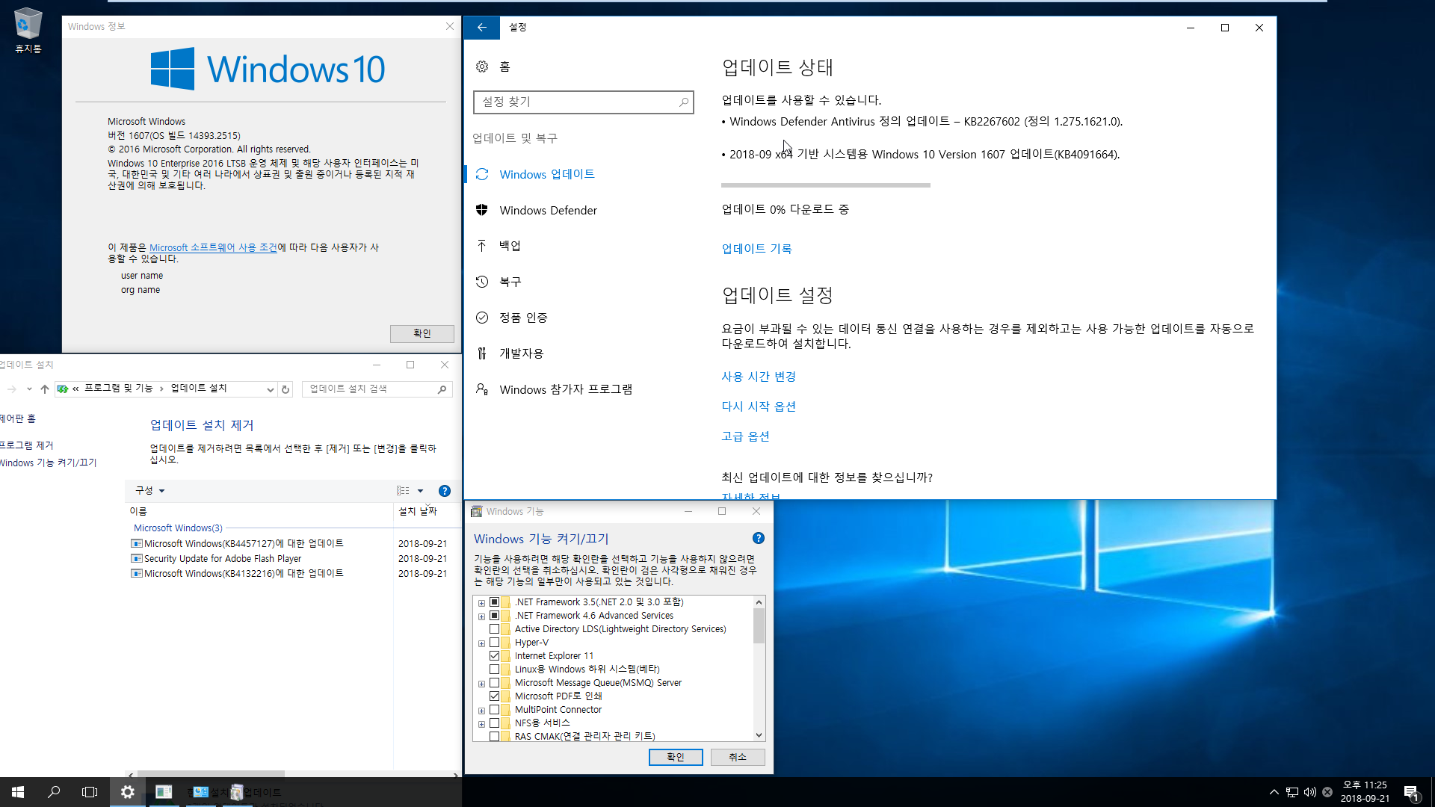
Task: Open Task View on the taskbar
Action: coord(90,792)
